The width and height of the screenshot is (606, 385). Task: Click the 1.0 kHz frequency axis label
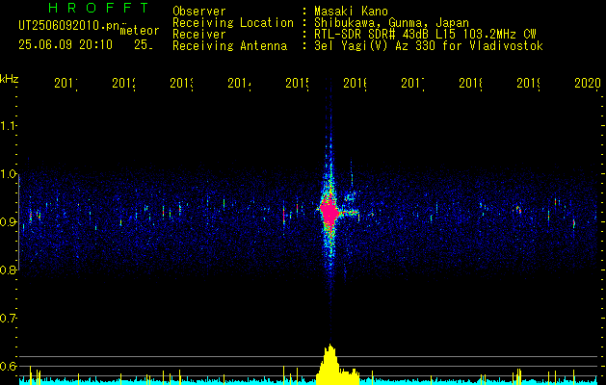(8, 174)
